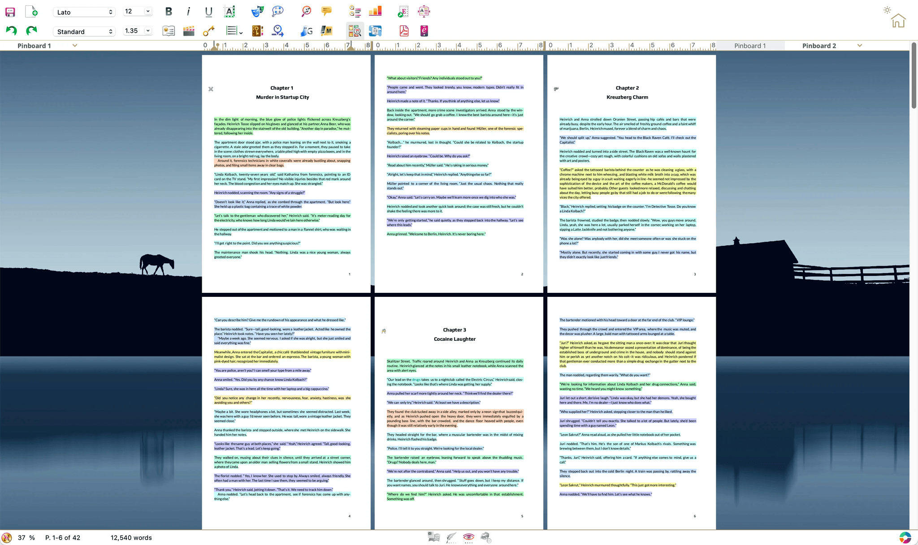The height and width of the screenshot is (545, 918).
Task: Apply Bold formatting button
Action: click(x=169, y=12)
